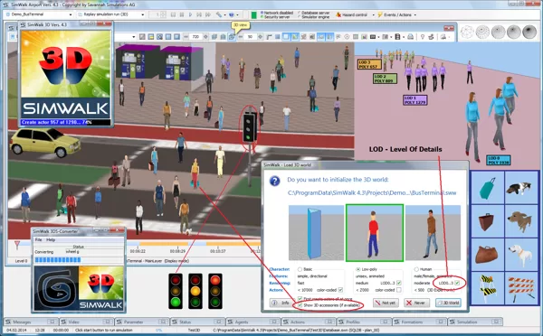The width and height of the screenshot is (543, 336).
Task: Click the Never button
Action: 416,303
